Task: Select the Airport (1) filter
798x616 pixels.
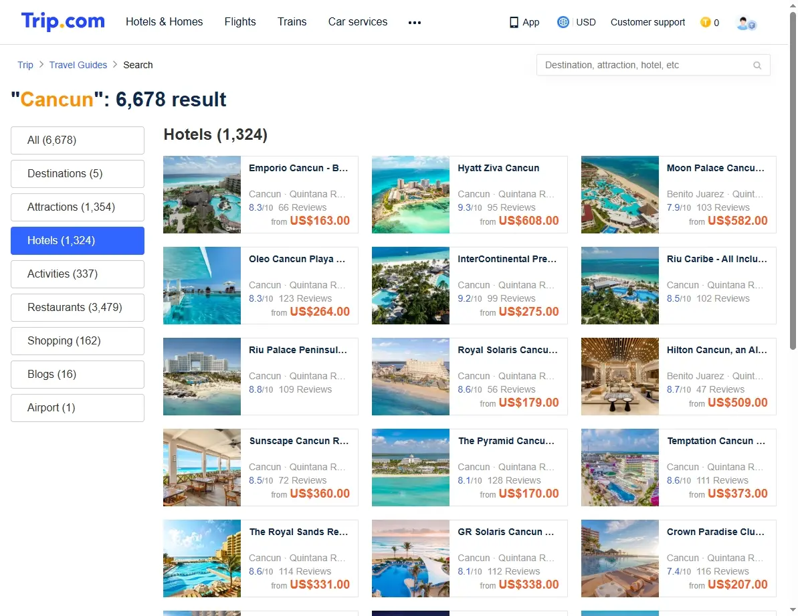Action: [x=78, y=407]
